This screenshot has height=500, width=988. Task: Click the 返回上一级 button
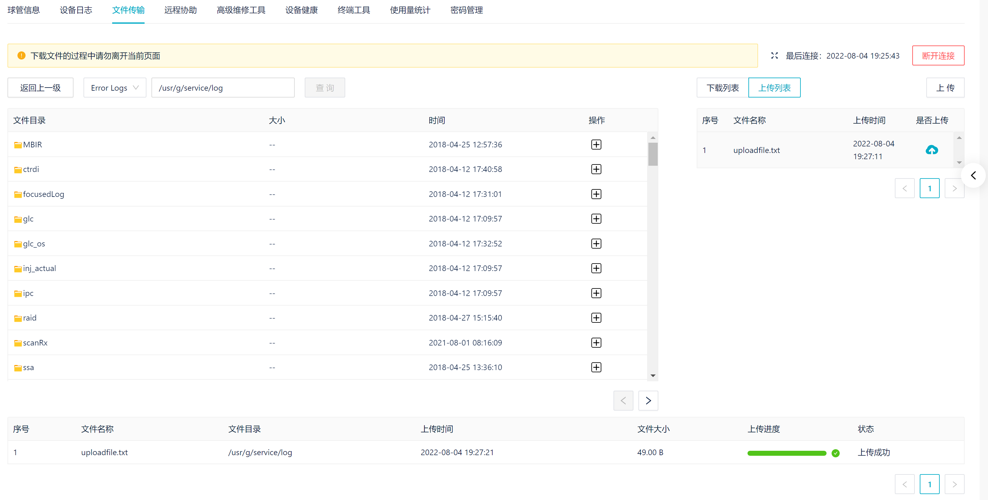tap(40, 88)
